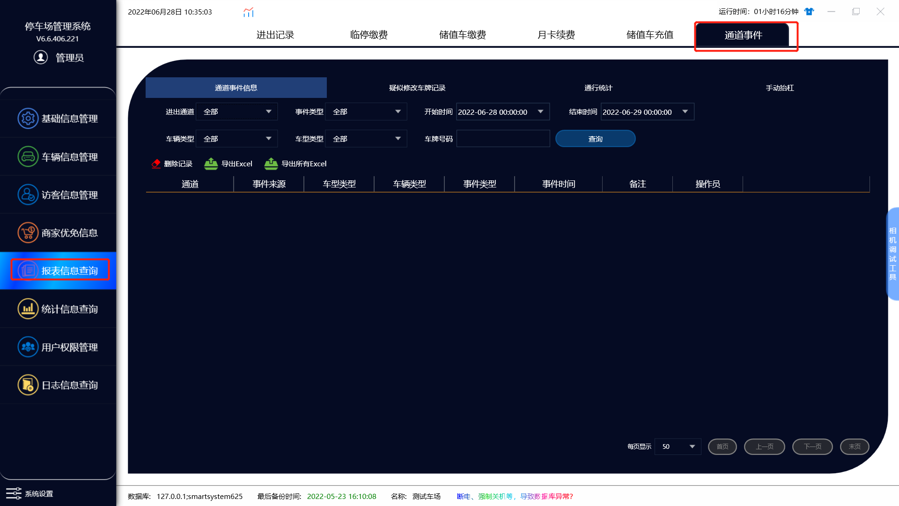Switch to the 临停缴费 tab
The height and width of the screenshot is (506, 899).
369,35
